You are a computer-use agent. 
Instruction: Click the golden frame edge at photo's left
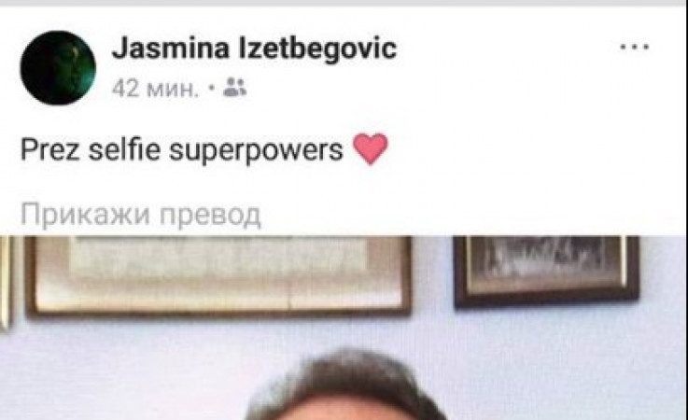tap(5, 283)
